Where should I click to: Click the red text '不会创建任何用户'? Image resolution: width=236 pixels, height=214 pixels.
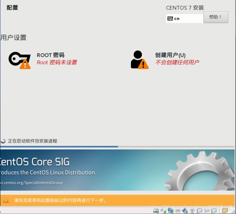tap(177, 62)
